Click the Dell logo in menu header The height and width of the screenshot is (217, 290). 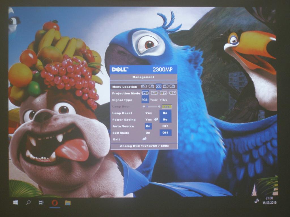[120, 70]
